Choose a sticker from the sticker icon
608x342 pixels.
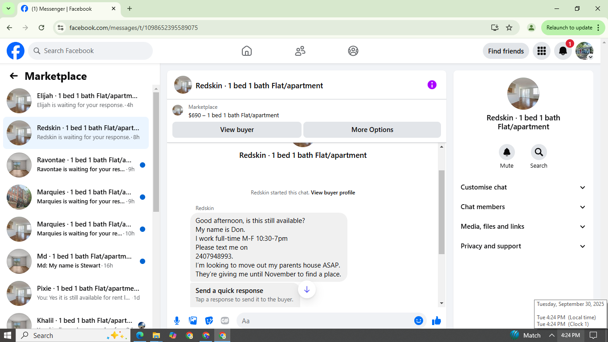[x=209, y=321]
